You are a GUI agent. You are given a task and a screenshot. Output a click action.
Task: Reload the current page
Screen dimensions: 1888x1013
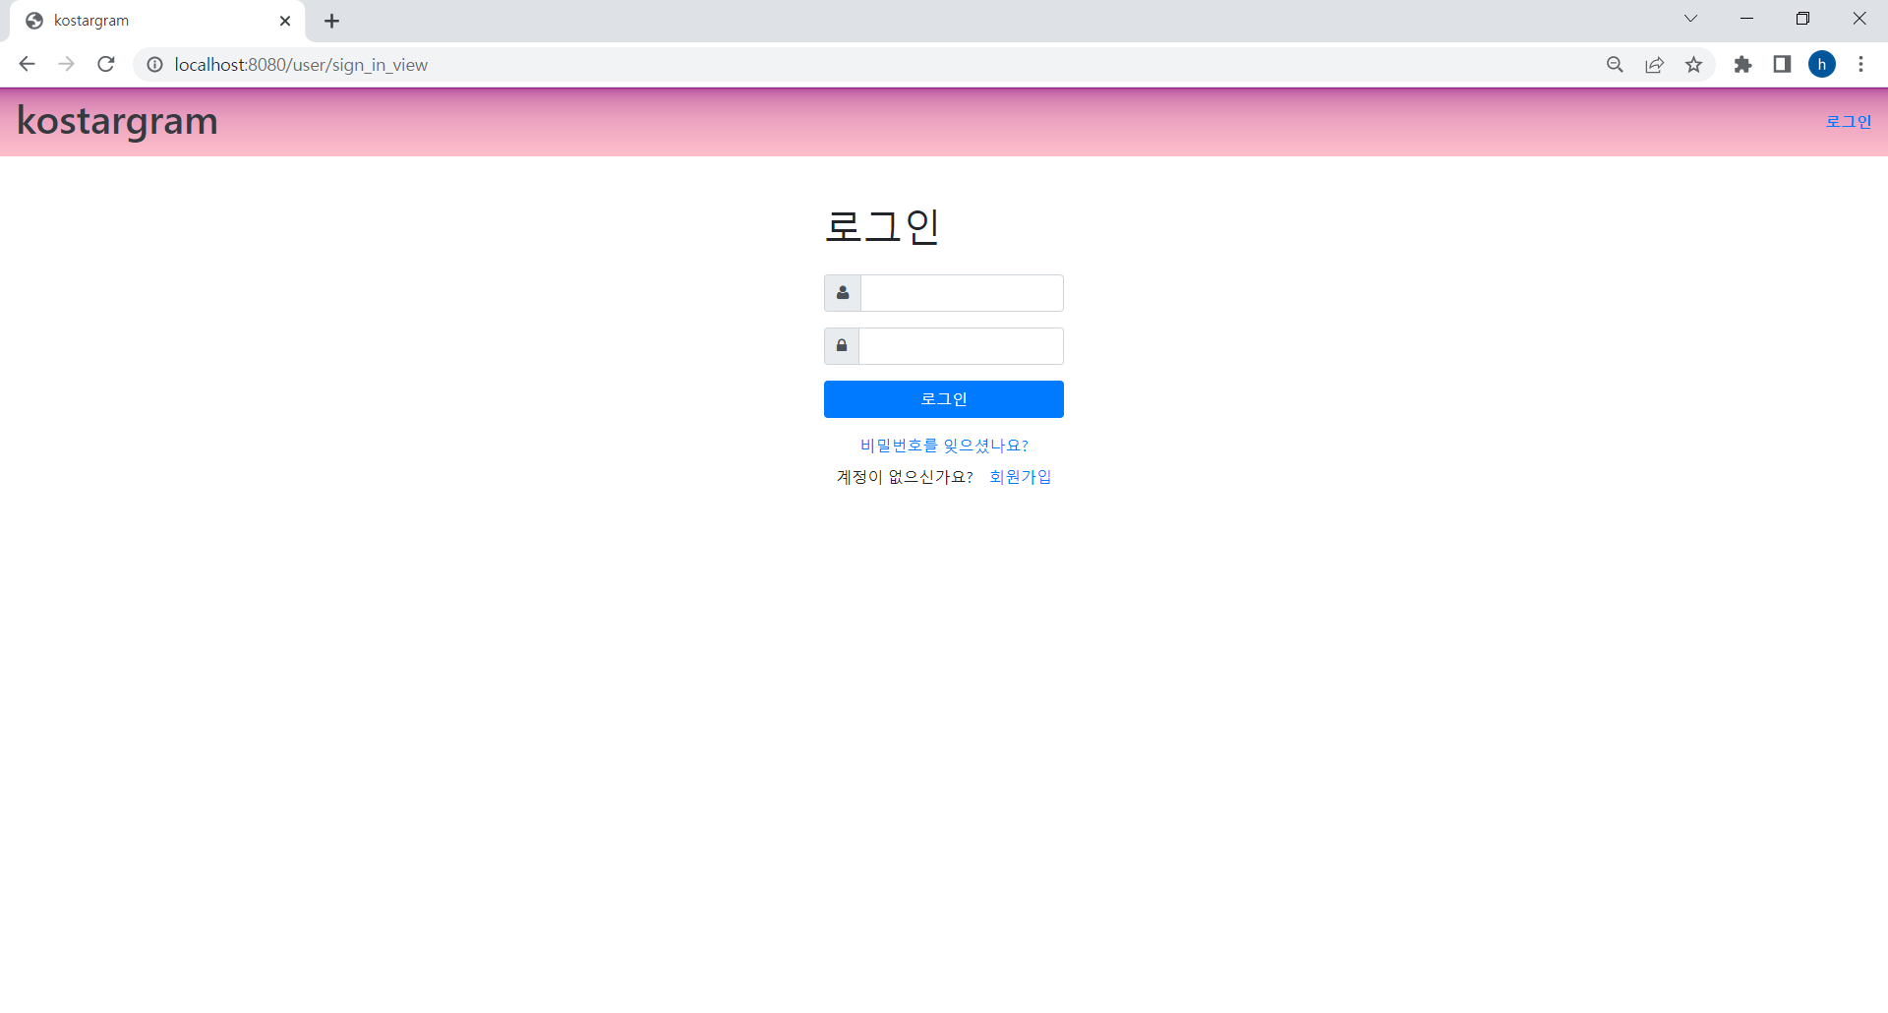[105, 64]
